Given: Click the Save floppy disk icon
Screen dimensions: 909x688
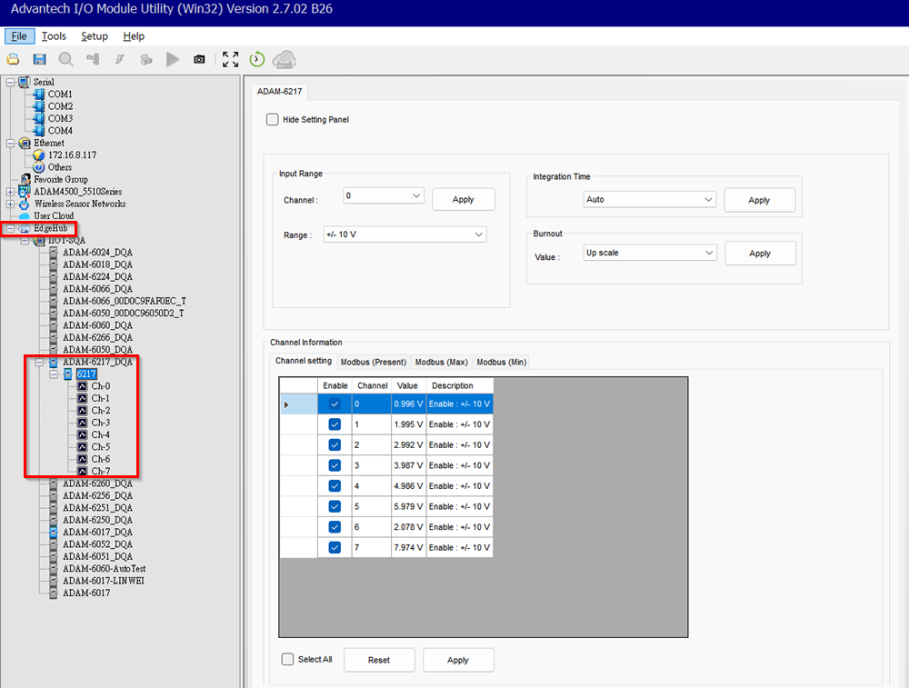Looking at the screenshot, I should click(x=39, y=59).
